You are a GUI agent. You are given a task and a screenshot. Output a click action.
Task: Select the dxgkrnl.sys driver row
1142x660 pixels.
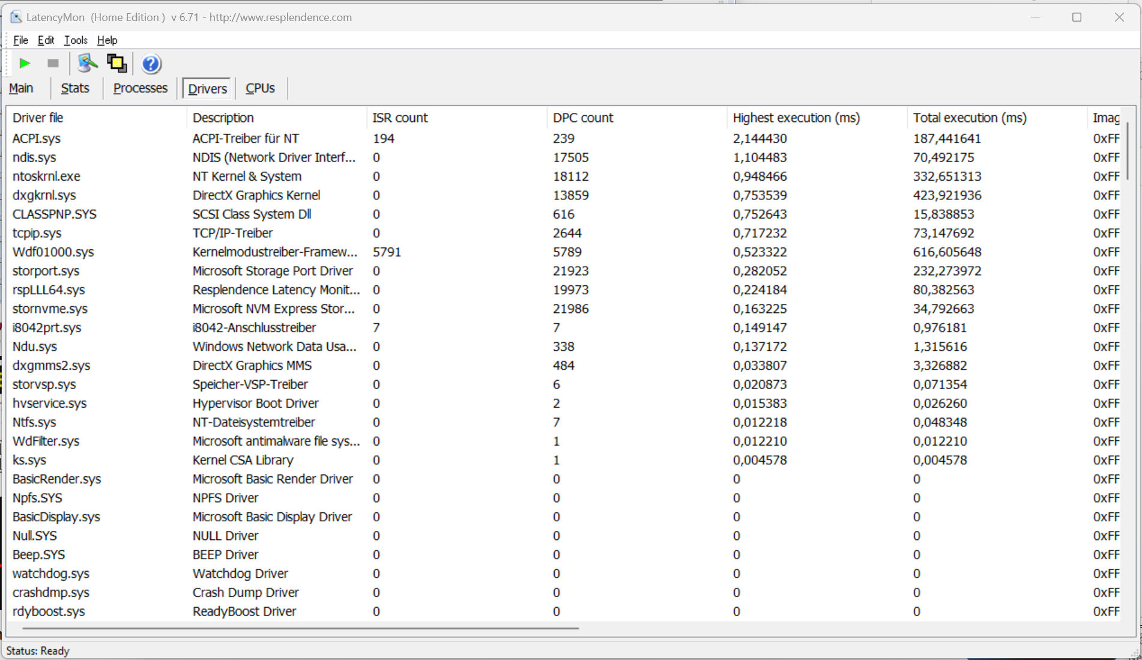click(563, 195)
